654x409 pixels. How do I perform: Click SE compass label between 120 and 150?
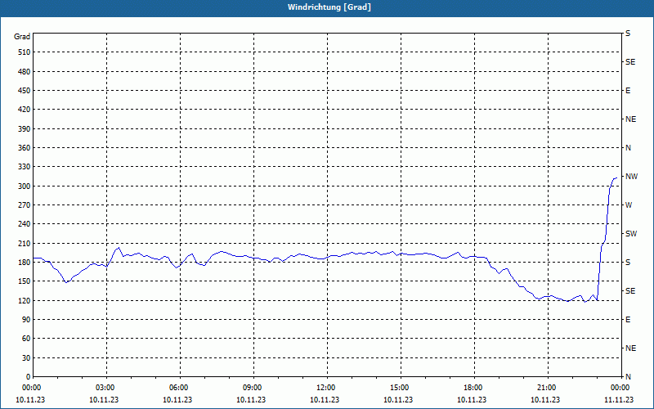coord(630,291)
